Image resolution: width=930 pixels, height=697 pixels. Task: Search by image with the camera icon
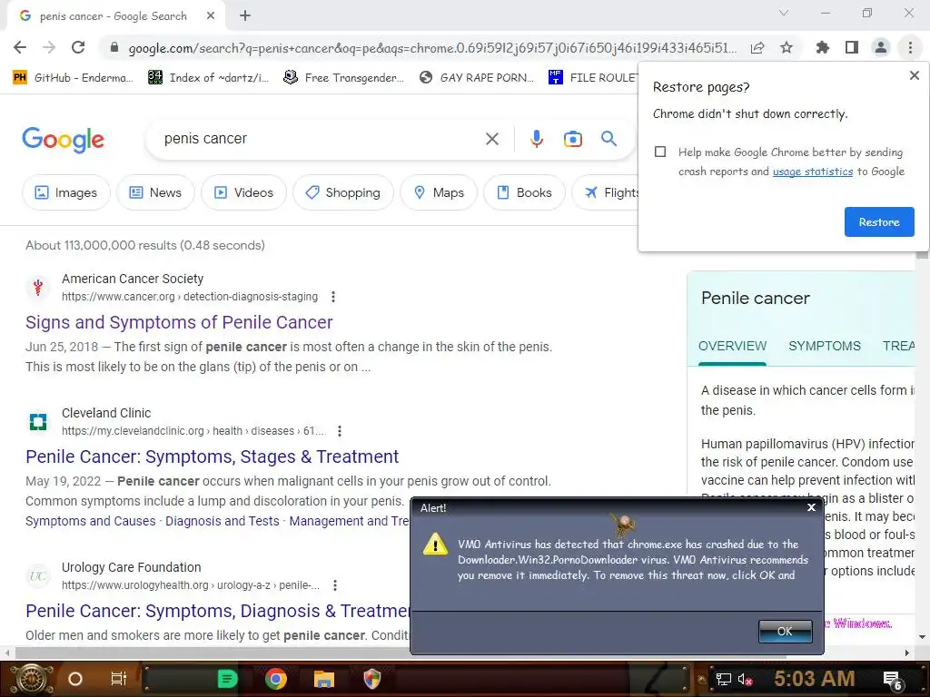pos(572,139)
